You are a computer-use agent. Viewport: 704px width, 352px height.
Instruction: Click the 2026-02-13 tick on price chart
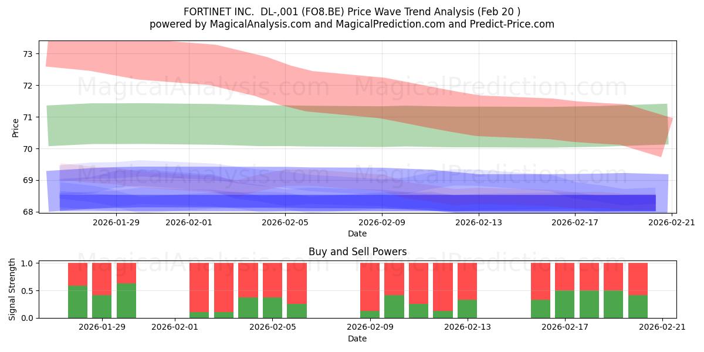479,222
